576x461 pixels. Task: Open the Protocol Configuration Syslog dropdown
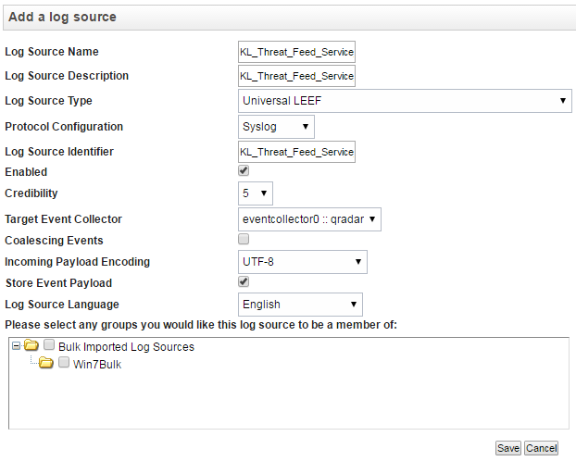[276, 127]
